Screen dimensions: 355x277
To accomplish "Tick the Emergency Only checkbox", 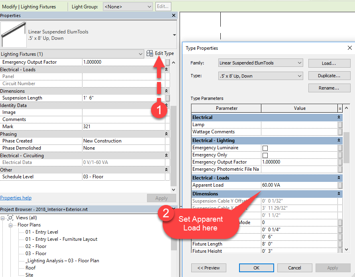I will pos(265,155).
